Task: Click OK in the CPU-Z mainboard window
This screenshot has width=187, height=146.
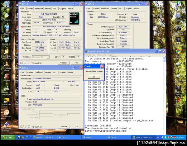Action: coord(77,127)
